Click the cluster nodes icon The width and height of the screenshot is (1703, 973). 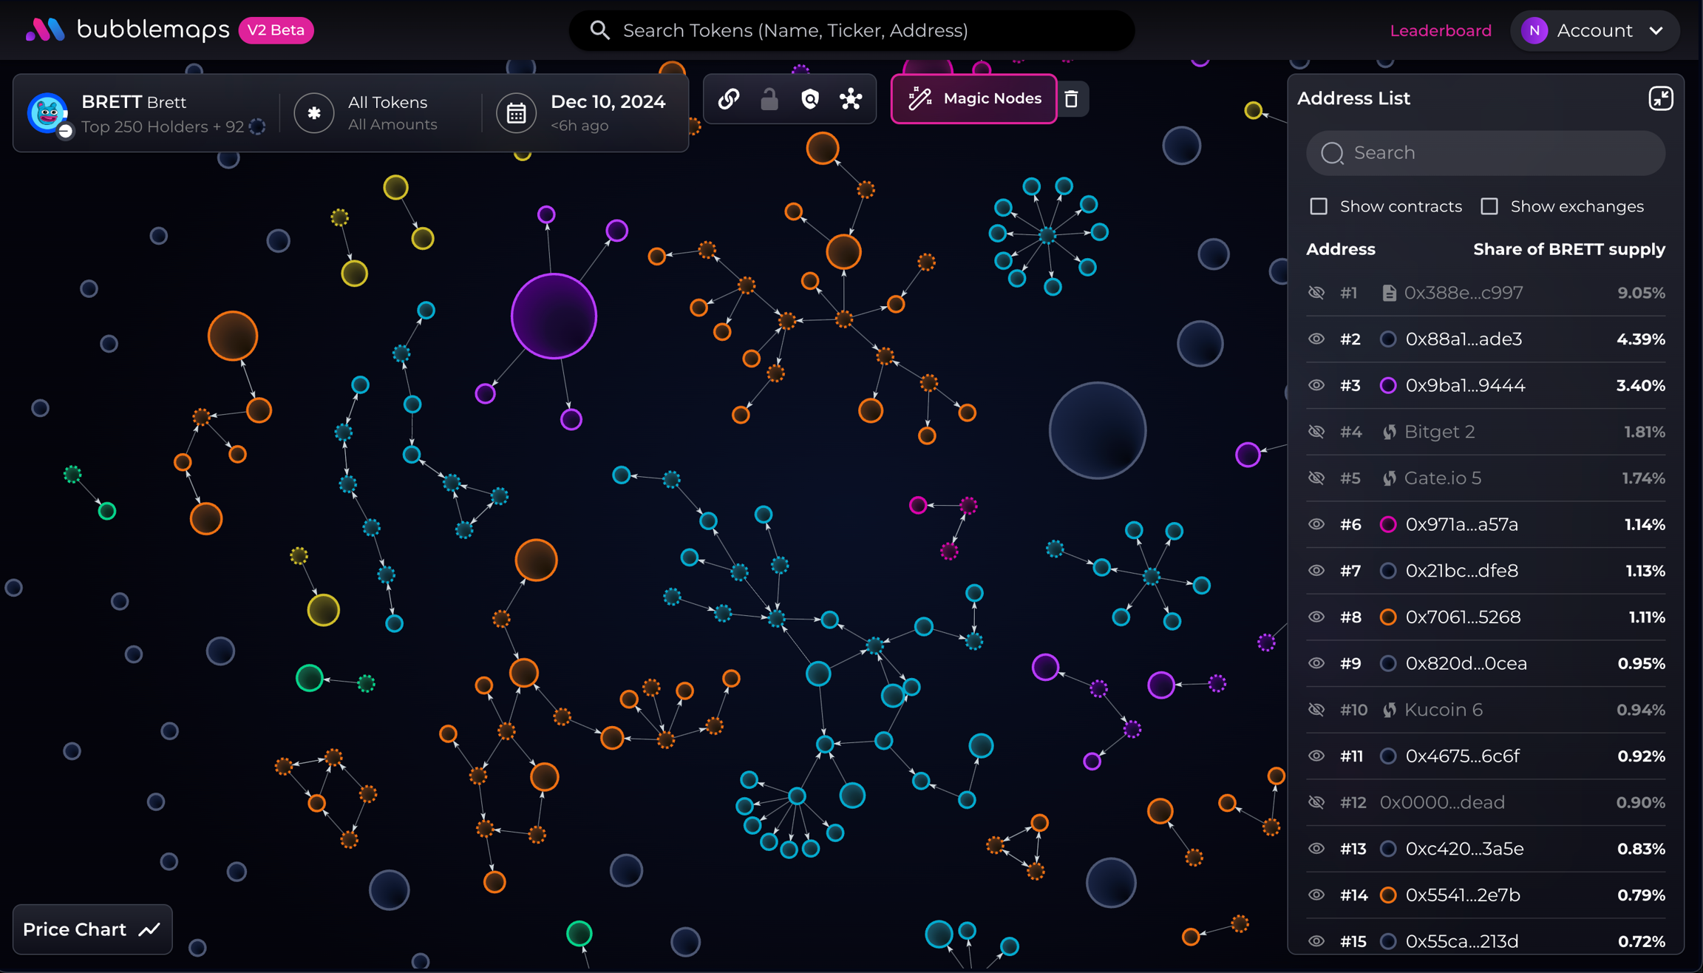coord(851,98)
